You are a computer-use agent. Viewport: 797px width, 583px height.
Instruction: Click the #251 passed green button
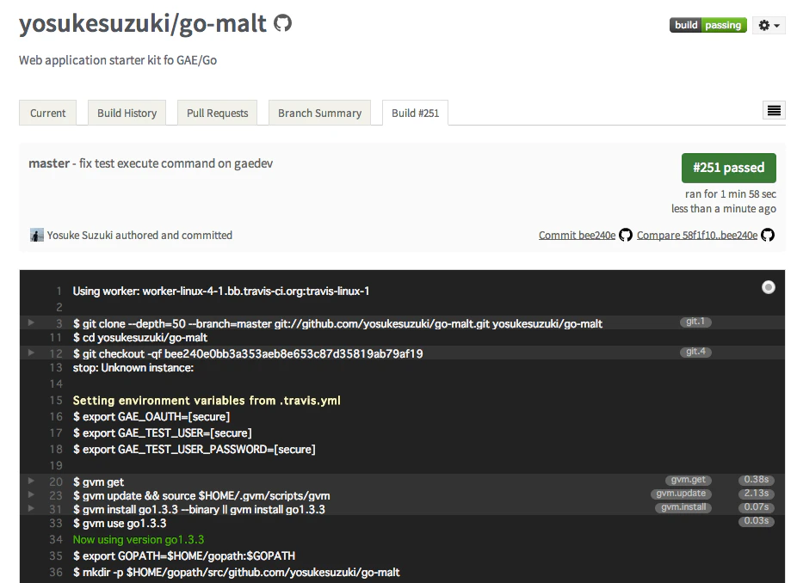coord(728,168)
